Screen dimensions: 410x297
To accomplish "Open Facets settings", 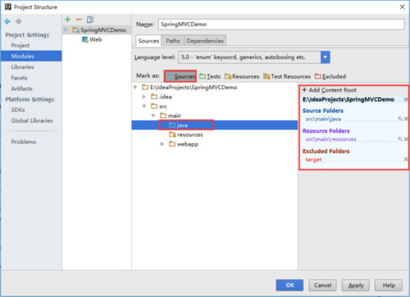I will [19, 78].
